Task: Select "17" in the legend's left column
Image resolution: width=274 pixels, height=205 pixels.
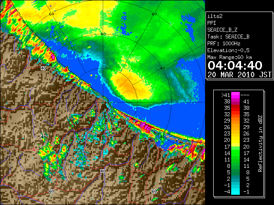Action: pos(227,146)
